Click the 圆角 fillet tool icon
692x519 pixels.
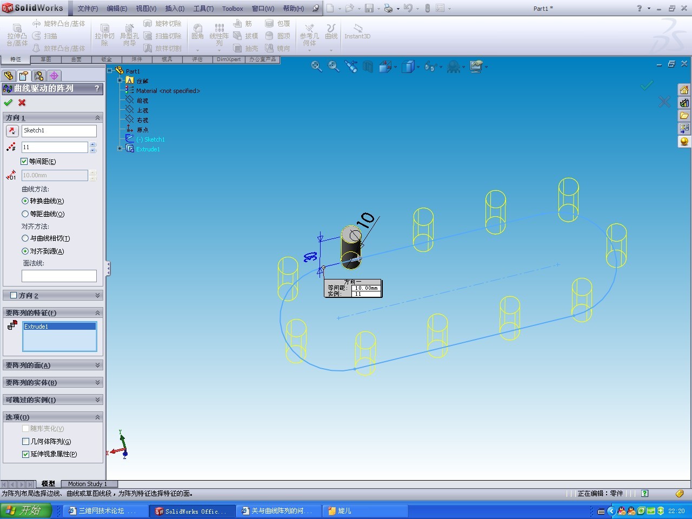pos(198,32)
